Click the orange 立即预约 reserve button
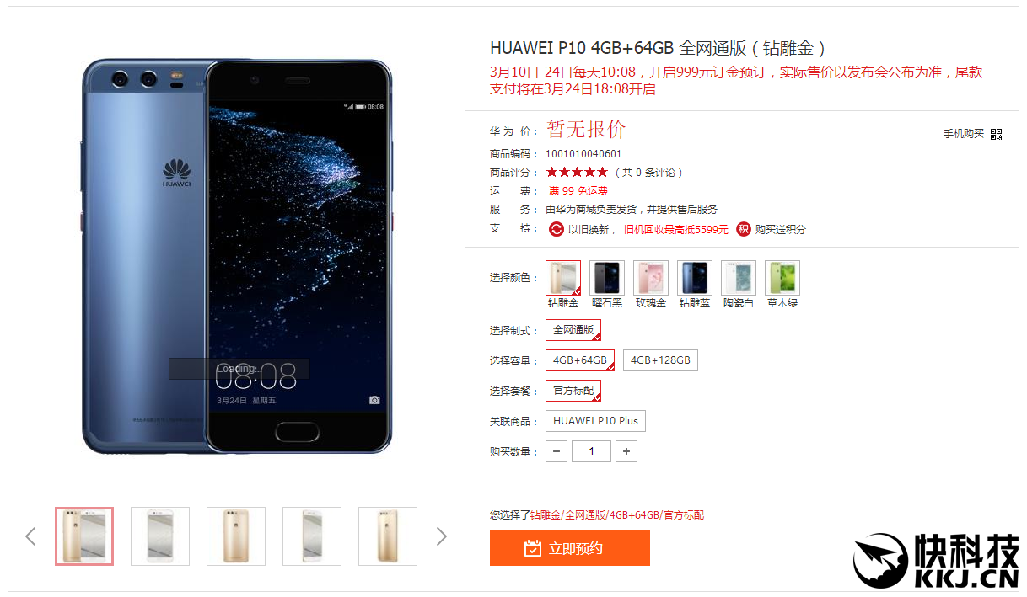Screen dimensions: 1027x597 click(x=570, y=548)
